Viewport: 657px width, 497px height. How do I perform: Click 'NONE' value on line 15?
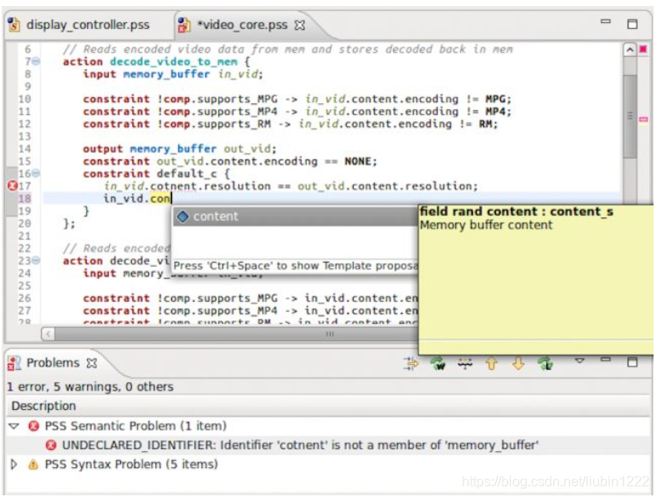click(x=357, y=161)
